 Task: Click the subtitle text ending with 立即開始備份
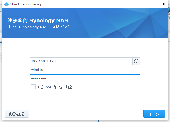point(40,27)
